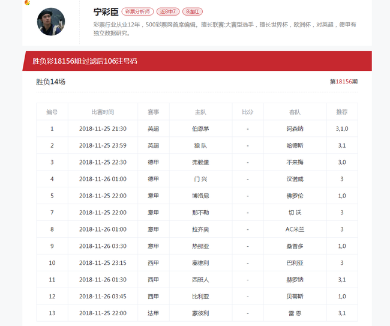This screenshot has width=390, height=326.
Task: Select home team 蒙彼利
Action: 200,313
